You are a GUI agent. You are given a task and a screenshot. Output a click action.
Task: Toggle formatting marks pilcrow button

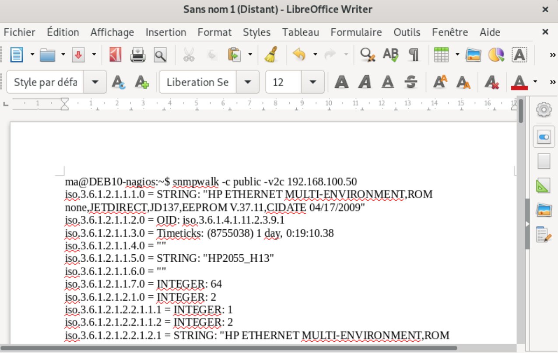(x=413, y=55)
